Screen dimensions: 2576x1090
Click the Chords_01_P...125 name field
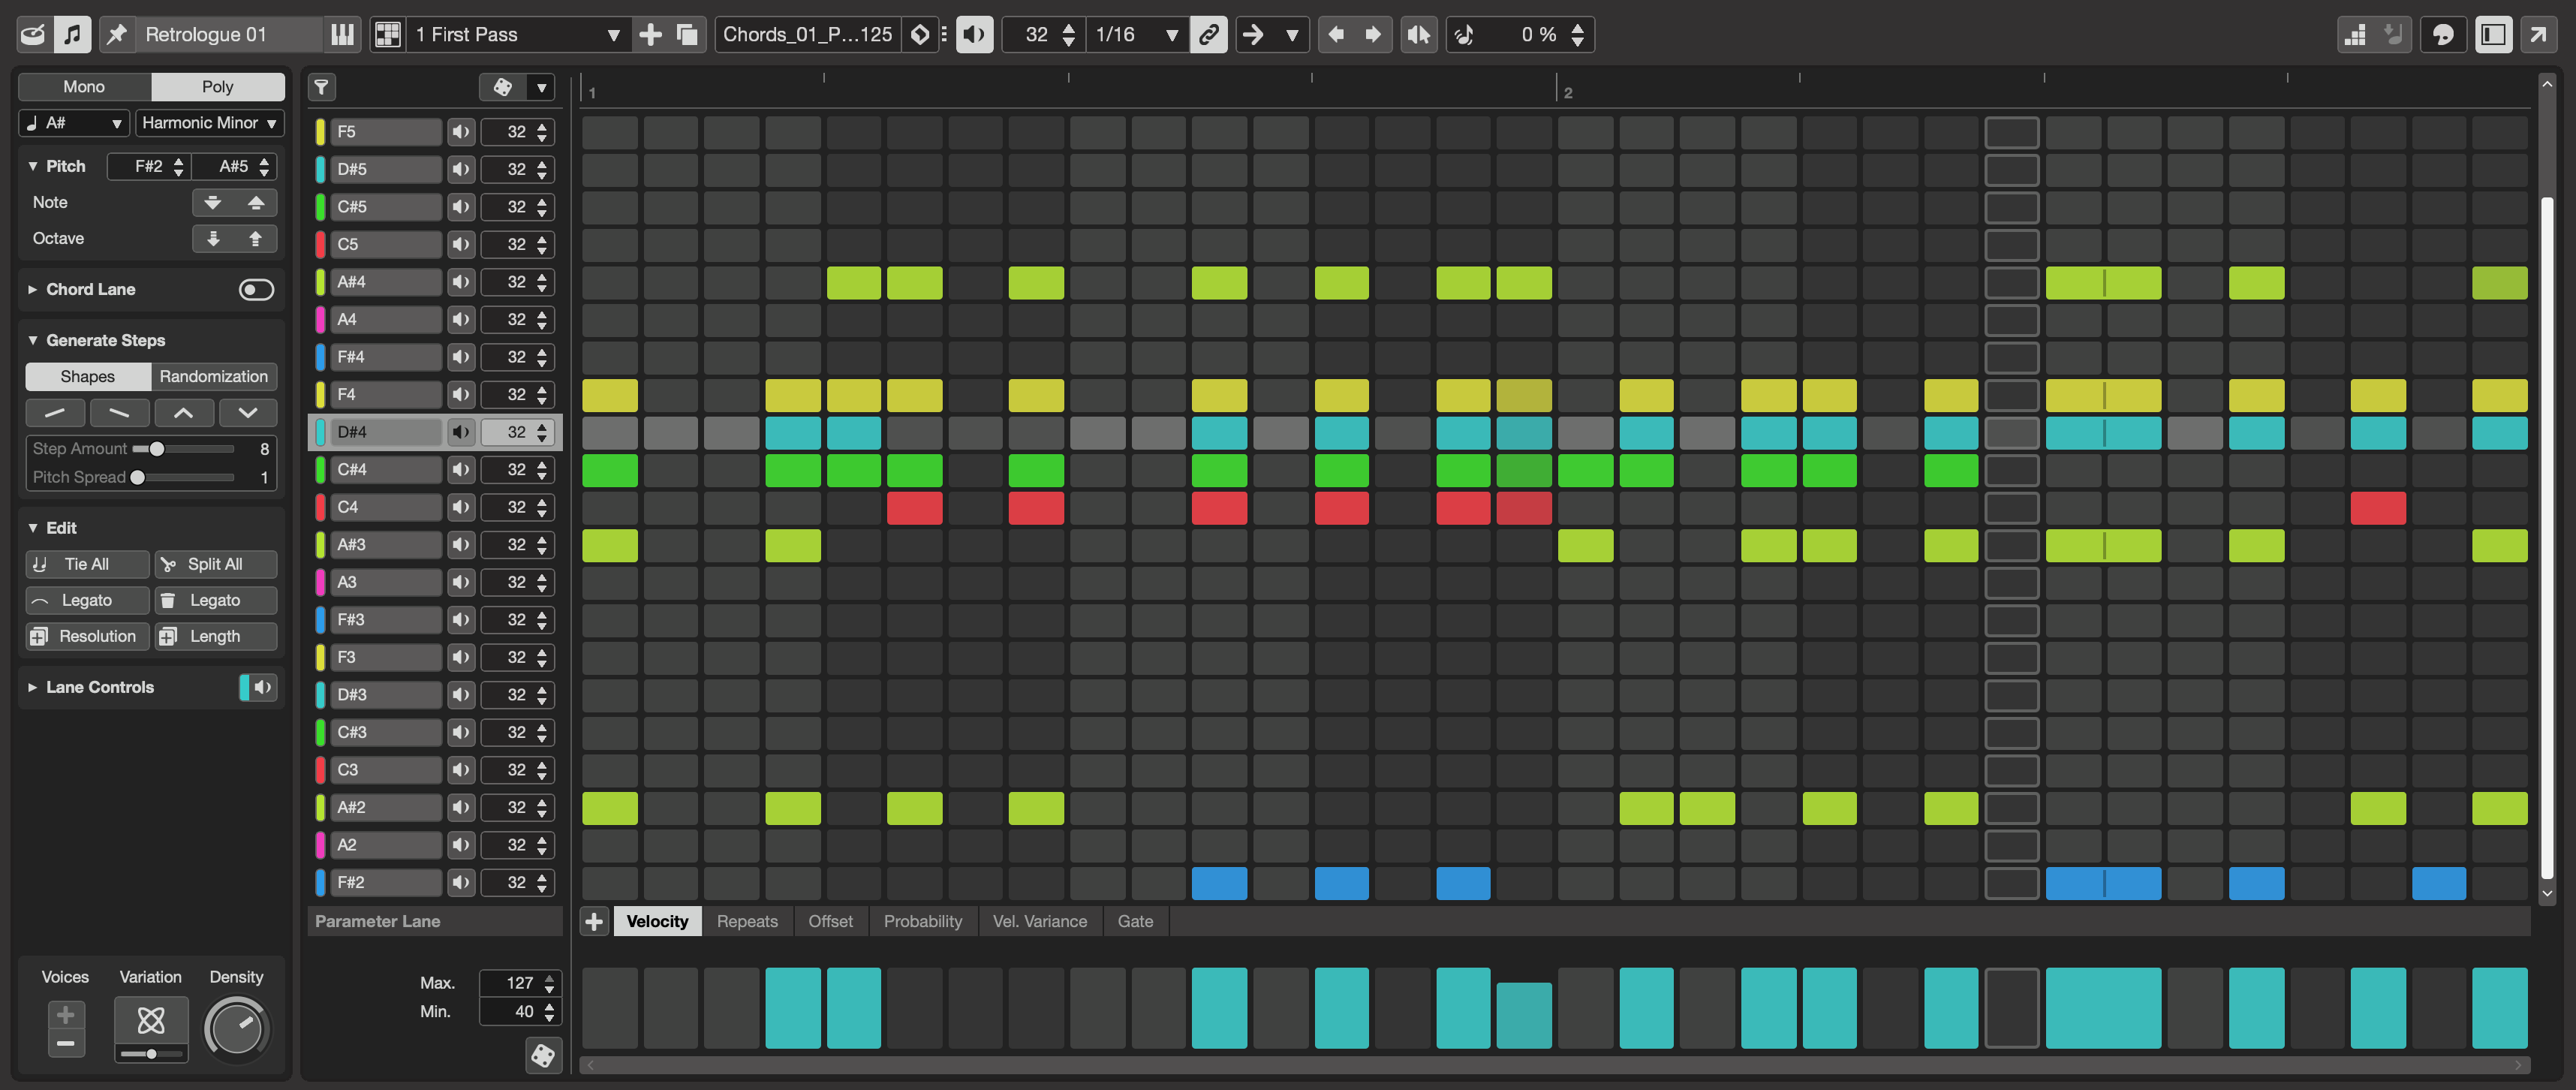806,34
